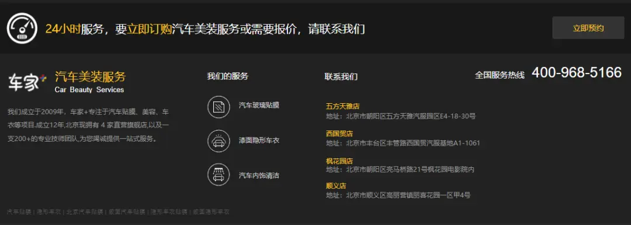Open the footer link 隐形车衣
Screen dimensions: 631x225
click(x=48, y=212)
